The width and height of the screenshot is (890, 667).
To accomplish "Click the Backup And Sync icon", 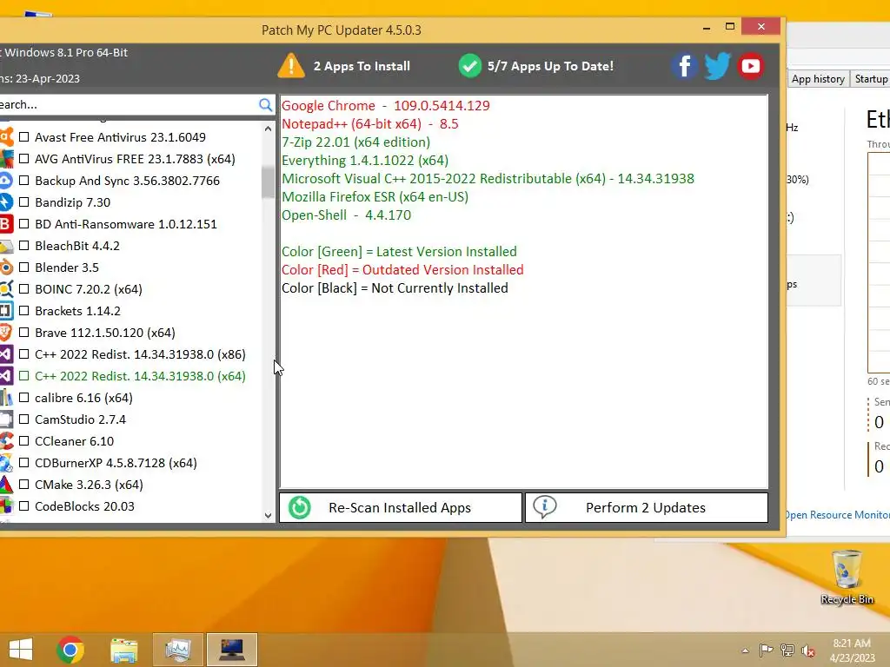I will pos(6,181).
